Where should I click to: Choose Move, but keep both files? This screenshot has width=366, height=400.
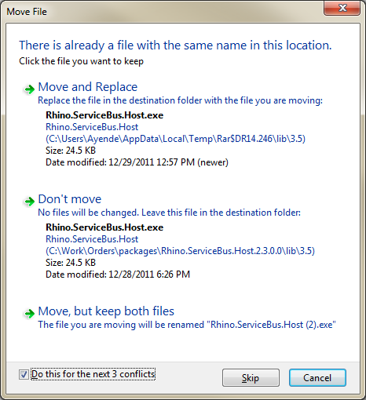coord(106,311)
